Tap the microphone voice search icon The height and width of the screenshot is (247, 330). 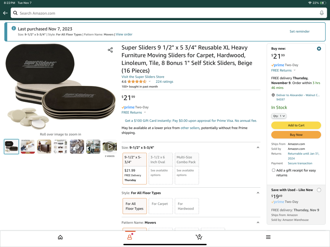tap(321, 13)
